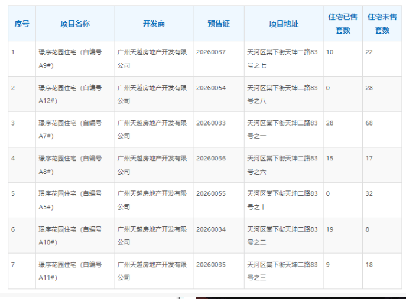Click the 开发商 column header
This screenshot has height=299, width=406.
tap(154, 24)
